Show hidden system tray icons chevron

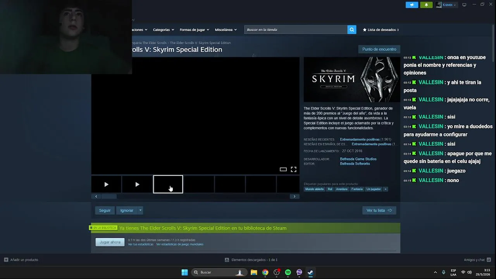coord(435,272)
